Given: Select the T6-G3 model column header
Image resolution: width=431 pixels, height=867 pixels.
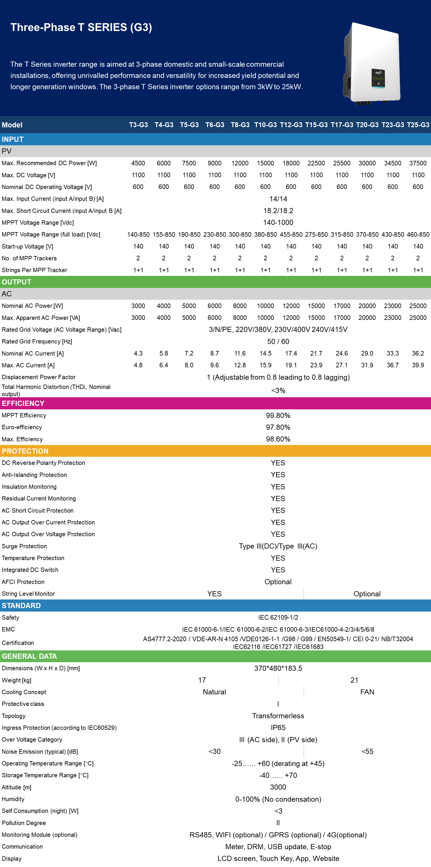Looking at the screenshot, I should click(214, 125).
